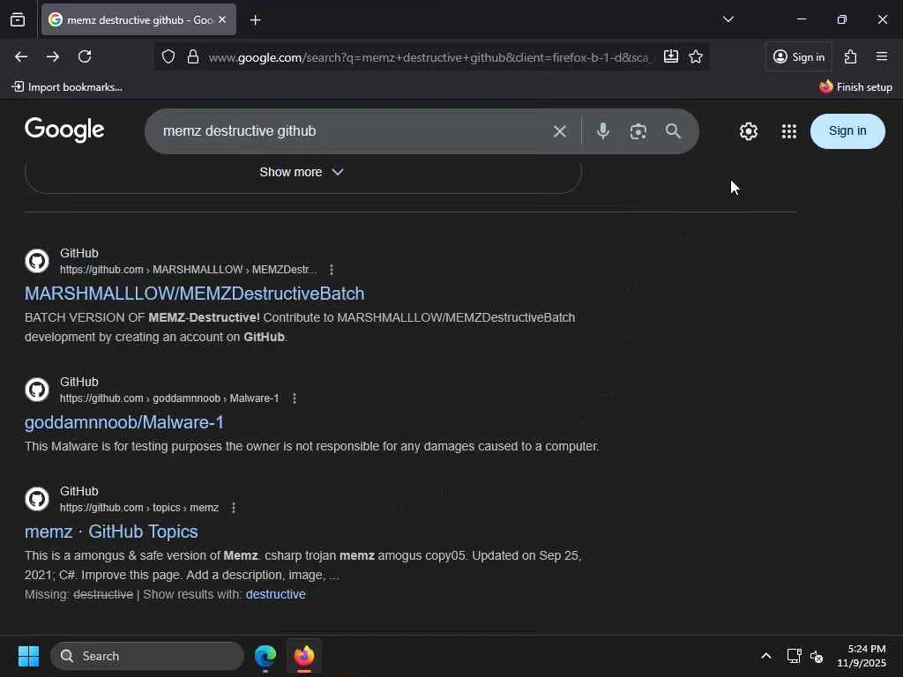Open Google quick settings gear
This screenshot has height=677, width=903.
[x=748, y=131]
